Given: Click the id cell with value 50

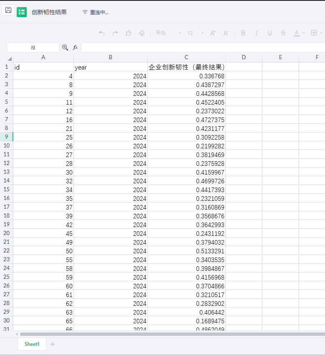Looking at the screenshot, I should pos(43,251).
